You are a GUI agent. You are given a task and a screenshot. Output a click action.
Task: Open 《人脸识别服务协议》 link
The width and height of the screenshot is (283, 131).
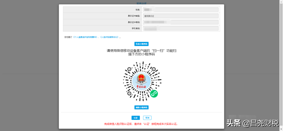pos(110,37)
